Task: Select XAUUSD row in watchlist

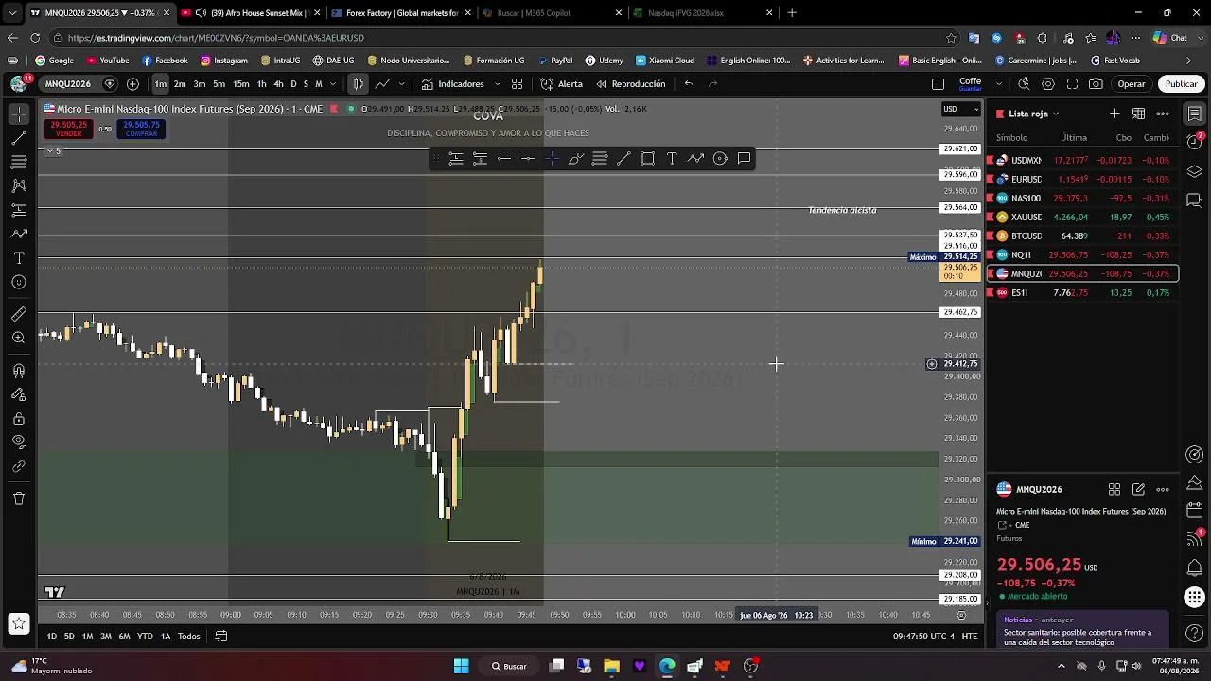Action: pyautogui.click(x=1082, y=217)
